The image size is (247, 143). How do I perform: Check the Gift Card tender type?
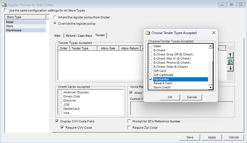click(x=151, y=71)
